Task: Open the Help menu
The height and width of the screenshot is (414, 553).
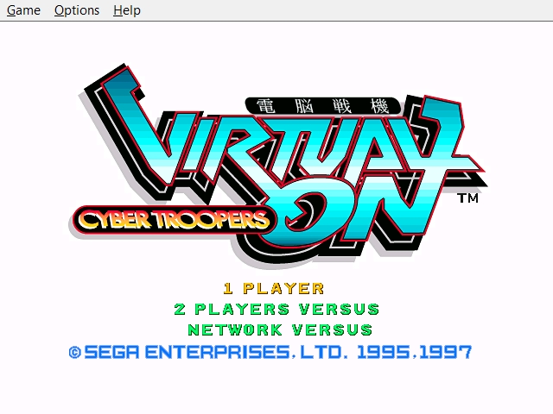Action: pyautogui.click(x=127, y=10)
